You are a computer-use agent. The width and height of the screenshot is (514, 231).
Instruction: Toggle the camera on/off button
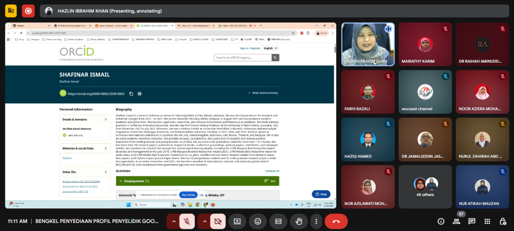point(217,221)
